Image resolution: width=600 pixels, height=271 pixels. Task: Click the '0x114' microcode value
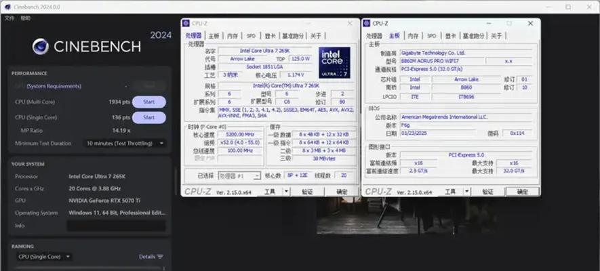pyautogui.click(x=516, y=133)
